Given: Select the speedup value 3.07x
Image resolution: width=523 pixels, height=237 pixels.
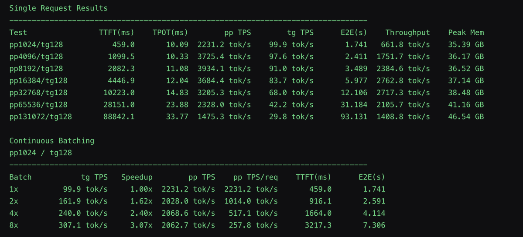Looking at the screenshot, I should [x=141, y=225].
